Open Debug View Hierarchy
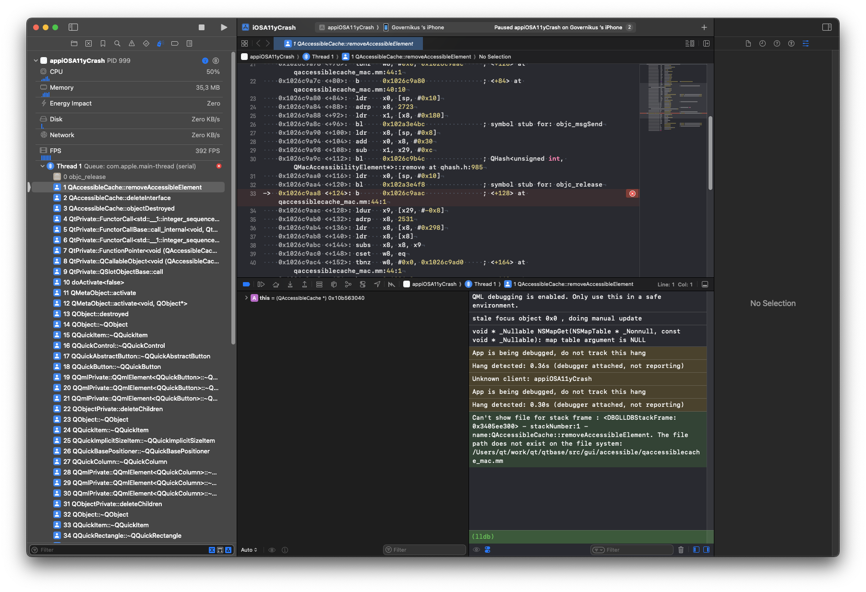 (334, 284)
